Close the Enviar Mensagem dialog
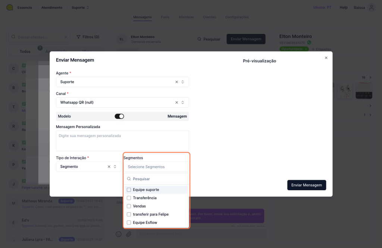 [326, 58]
